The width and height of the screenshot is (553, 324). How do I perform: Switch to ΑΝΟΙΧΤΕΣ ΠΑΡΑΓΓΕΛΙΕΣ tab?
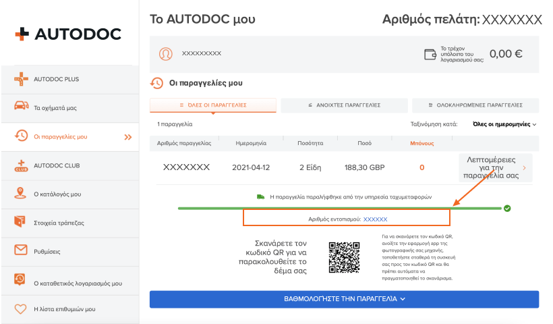344,105
